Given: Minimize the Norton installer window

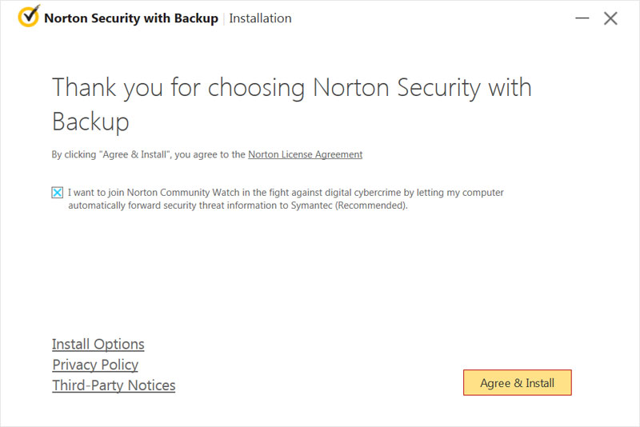Looking at the screenshot, I should pos(581,18).
